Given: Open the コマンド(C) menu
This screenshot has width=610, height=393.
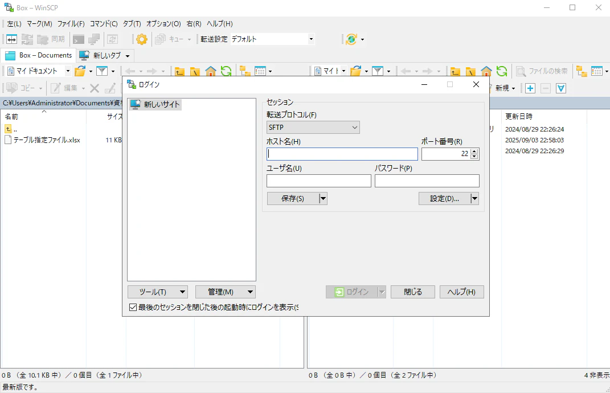Looking at the screenshot, I should [x=104, y=24].
